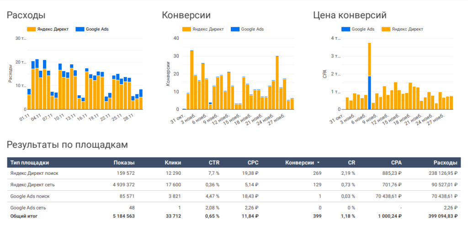This screenshot has height=230, width=468.
Task: Click the Тип площадки column header
Action: click(30, 162)
